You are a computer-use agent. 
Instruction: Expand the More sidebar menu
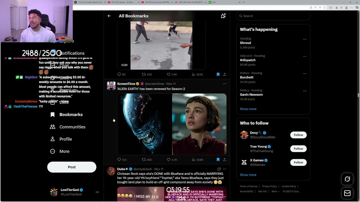point(60,151)
